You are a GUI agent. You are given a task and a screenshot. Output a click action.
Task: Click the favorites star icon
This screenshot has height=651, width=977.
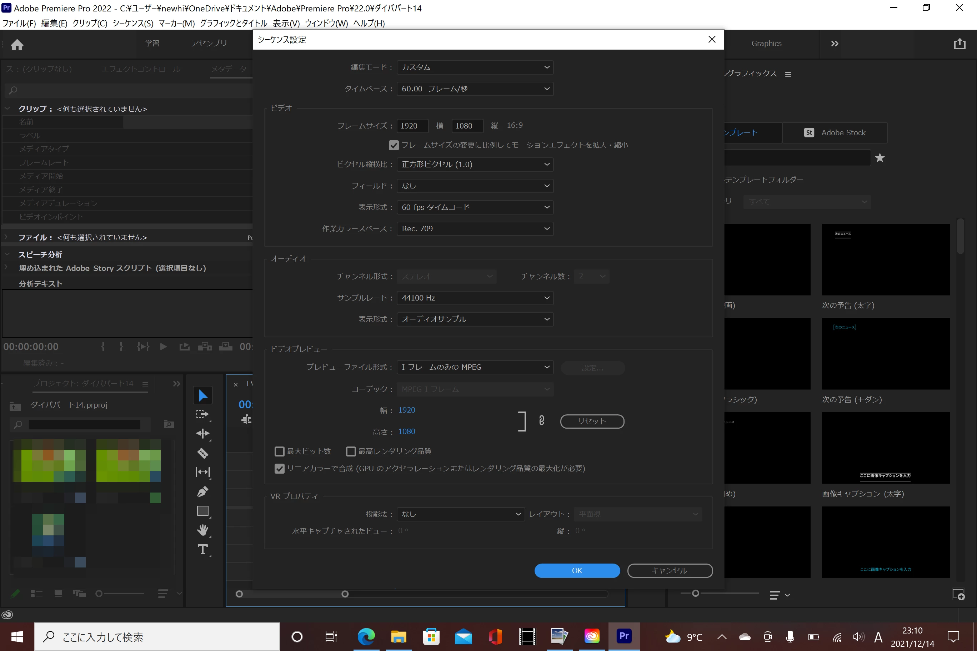click(x=880, y=158)
